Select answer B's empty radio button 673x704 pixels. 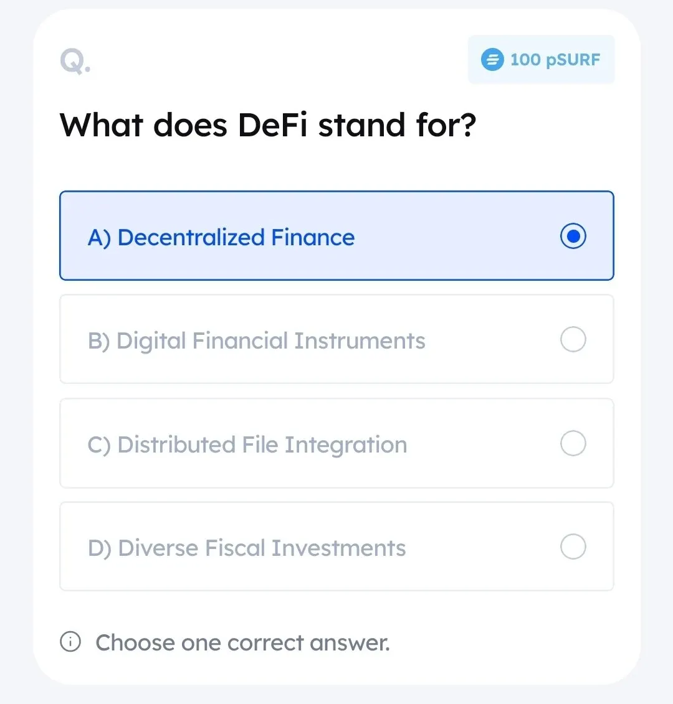pyautogui.click(x=573, y=339)
